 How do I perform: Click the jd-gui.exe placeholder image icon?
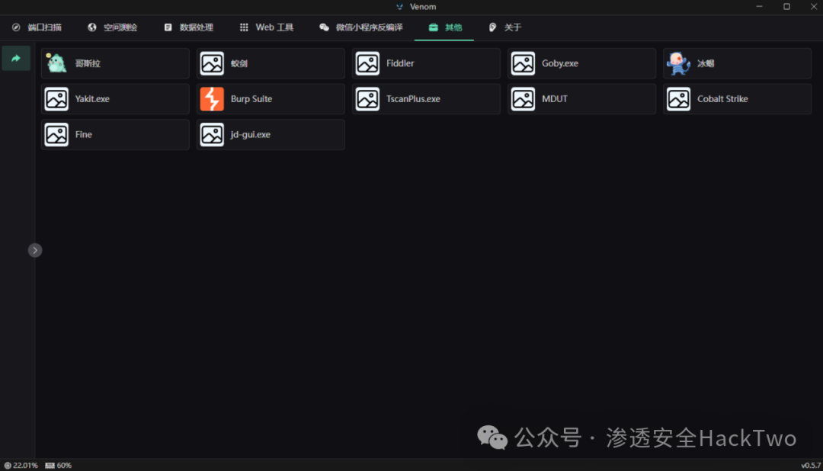[x=212, y=134]
